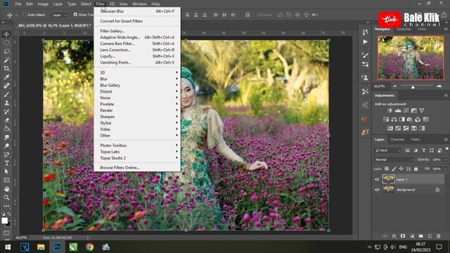Viewport: 450px width, 253px height.
Task: Open the Clone Source panel icon
Action: 365,78
